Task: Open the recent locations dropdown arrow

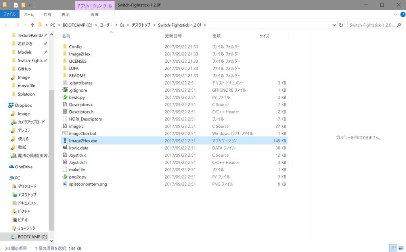Action: [x=25, y=25]
